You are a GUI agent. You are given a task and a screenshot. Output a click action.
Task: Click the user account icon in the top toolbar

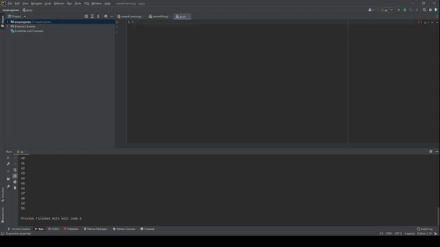370,10
